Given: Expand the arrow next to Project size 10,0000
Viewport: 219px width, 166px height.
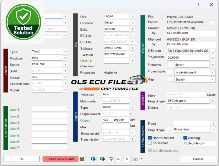Looking at the screenshot, I should pyautogui.click(x=213, y=58).
